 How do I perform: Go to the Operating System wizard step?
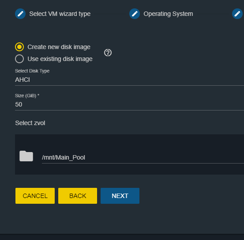click(x=168, y=14)
